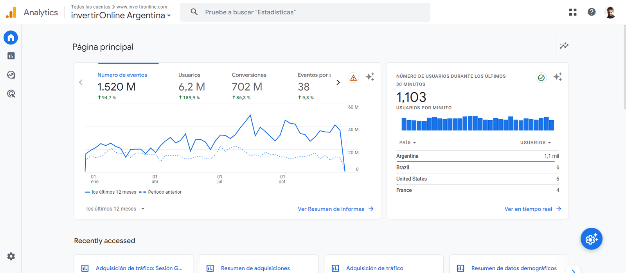Screen dimensions: 626x273
Task: Open the Google apps grid icon
Action: coord(573,12)
